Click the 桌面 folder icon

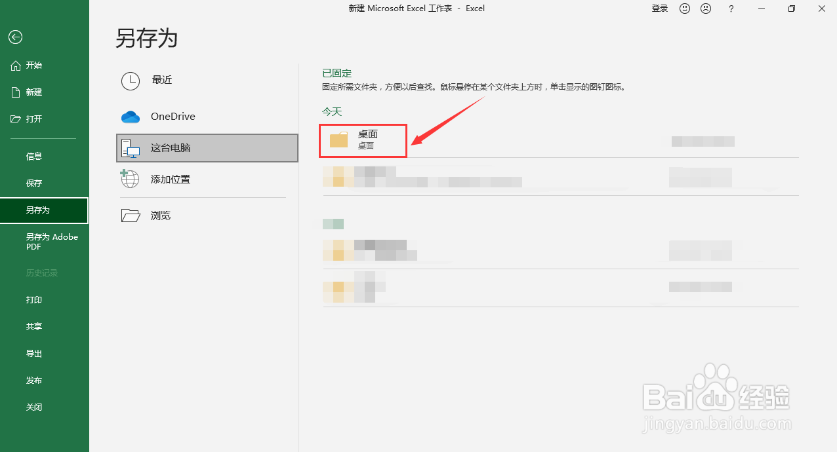[x=338, y=140]
